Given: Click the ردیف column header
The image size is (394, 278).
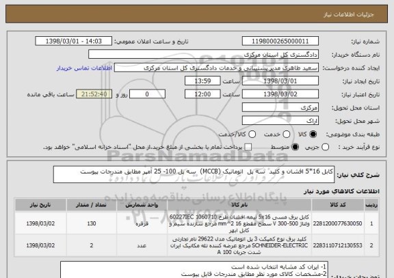Looking at the screenshot, I should pyautogui.click(x=371, y=205).
